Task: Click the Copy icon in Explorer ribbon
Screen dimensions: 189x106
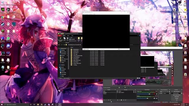Action: click(64, 39)
